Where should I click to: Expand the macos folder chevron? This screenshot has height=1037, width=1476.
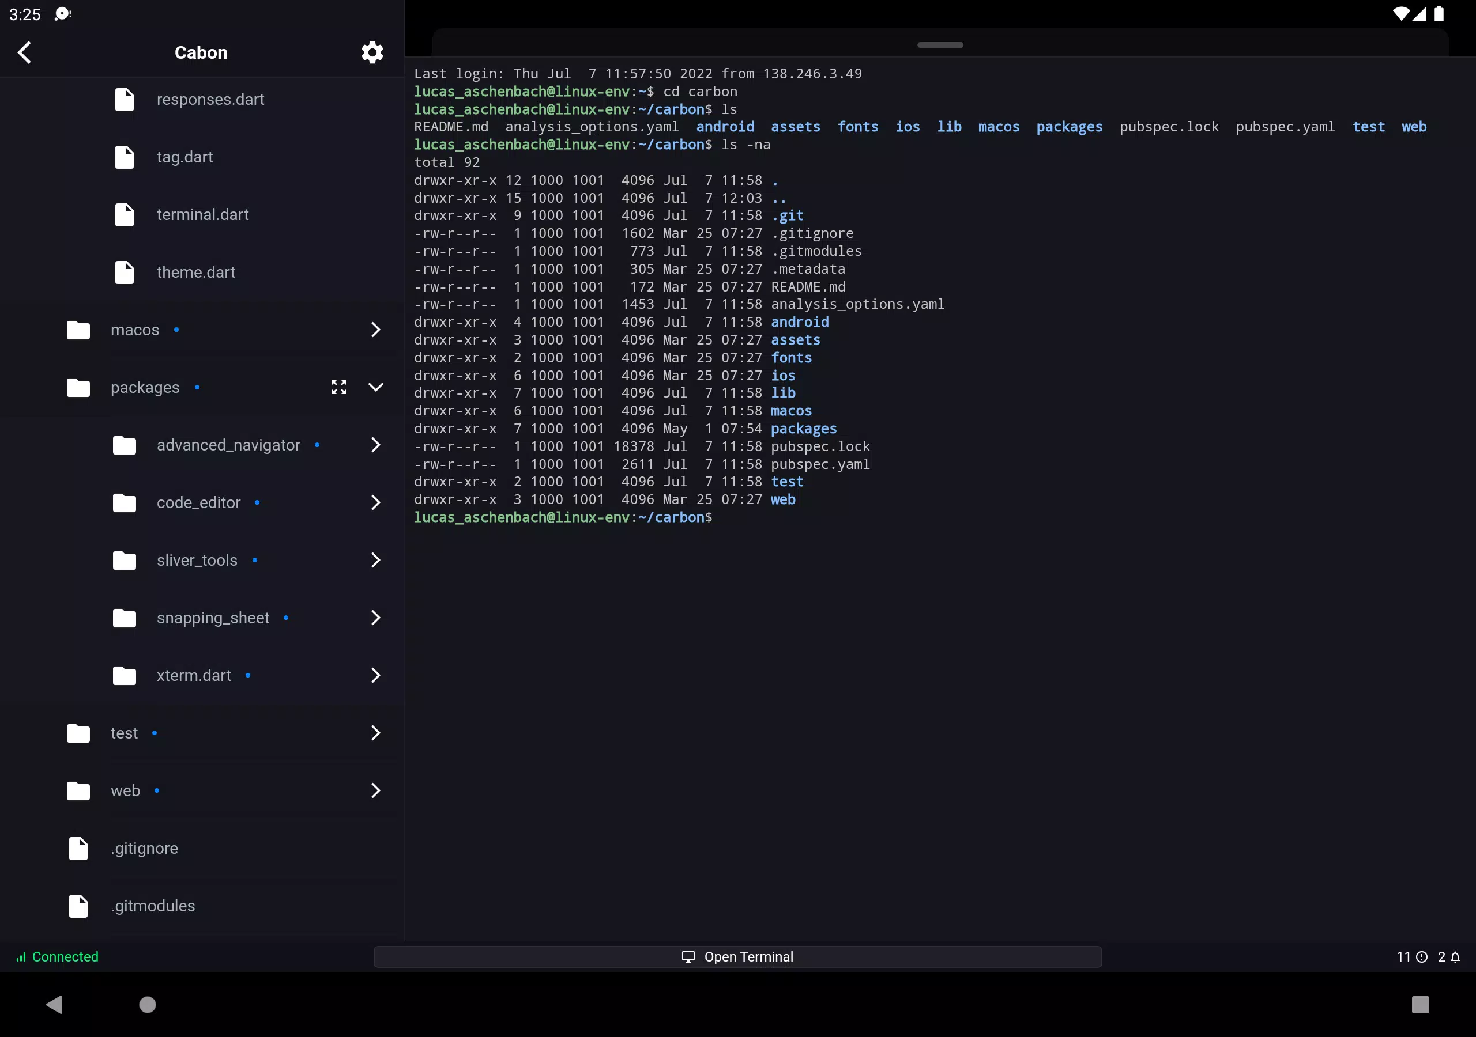pyautogui.click(x=375, y=330)
